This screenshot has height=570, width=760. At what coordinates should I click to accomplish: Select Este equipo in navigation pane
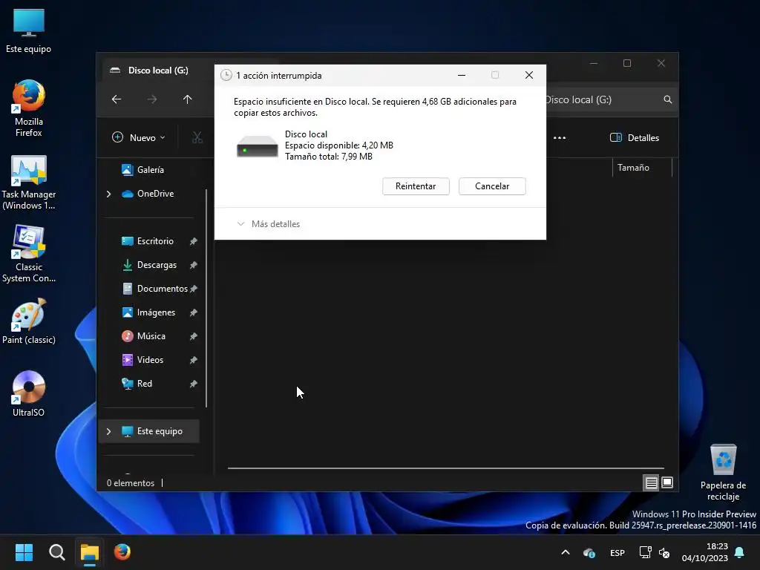[x=148, y=431]
